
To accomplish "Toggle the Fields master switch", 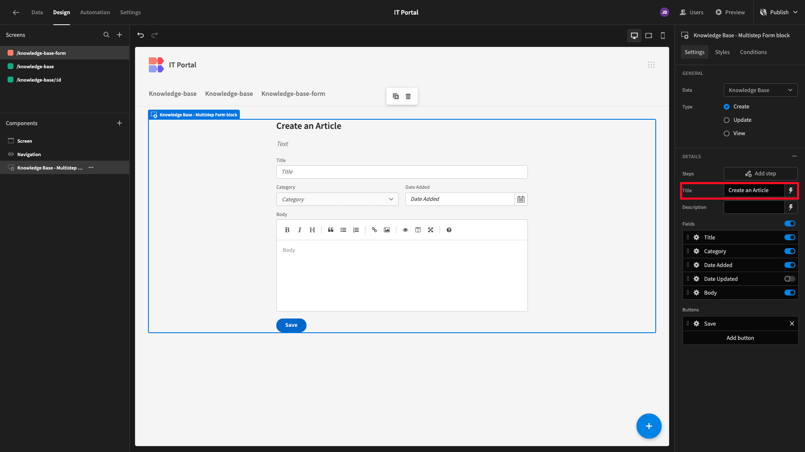I will tap(790, 224).
